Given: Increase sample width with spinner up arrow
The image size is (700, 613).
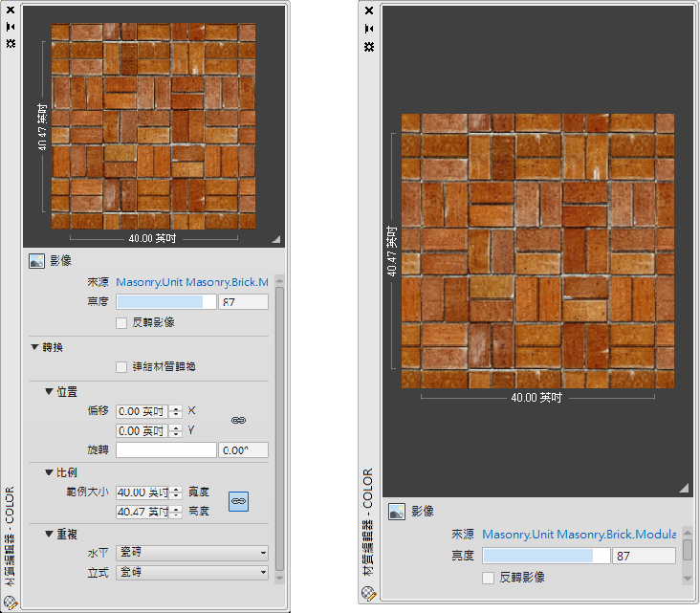Looking at the screenshot, I should pos(176,490).
